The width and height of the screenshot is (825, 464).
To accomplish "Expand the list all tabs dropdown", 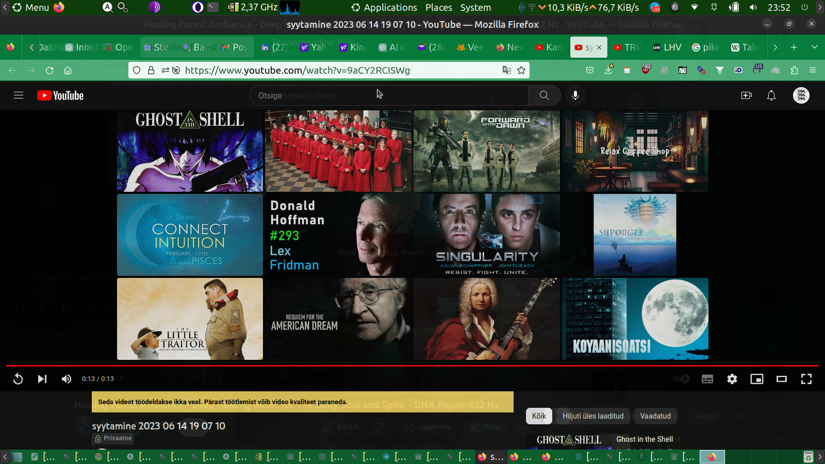I will [x=815, y=47].
